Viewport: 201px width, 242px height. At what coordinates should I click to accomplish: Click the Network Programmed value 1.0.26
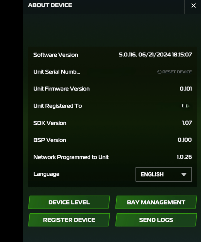click(x=184, y=157)
